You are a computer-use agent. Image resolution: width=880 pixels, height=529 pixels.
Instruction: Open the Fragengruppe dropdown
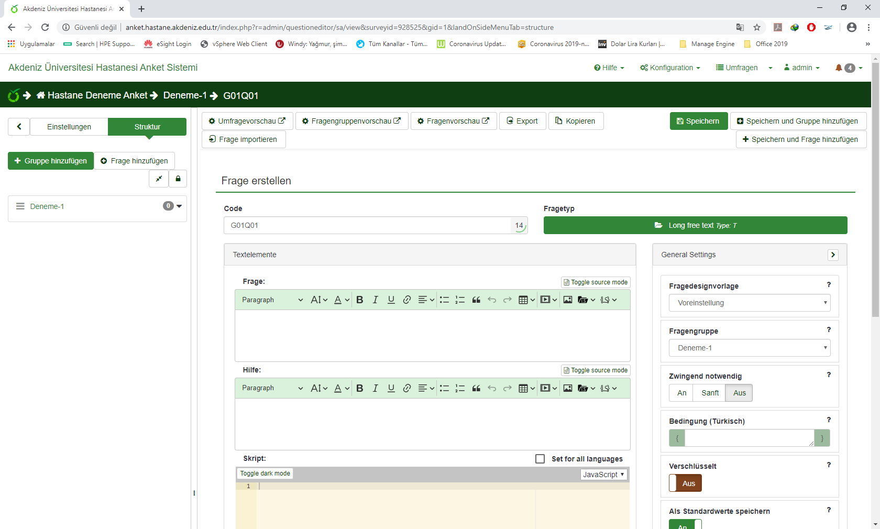coord(749,348)
